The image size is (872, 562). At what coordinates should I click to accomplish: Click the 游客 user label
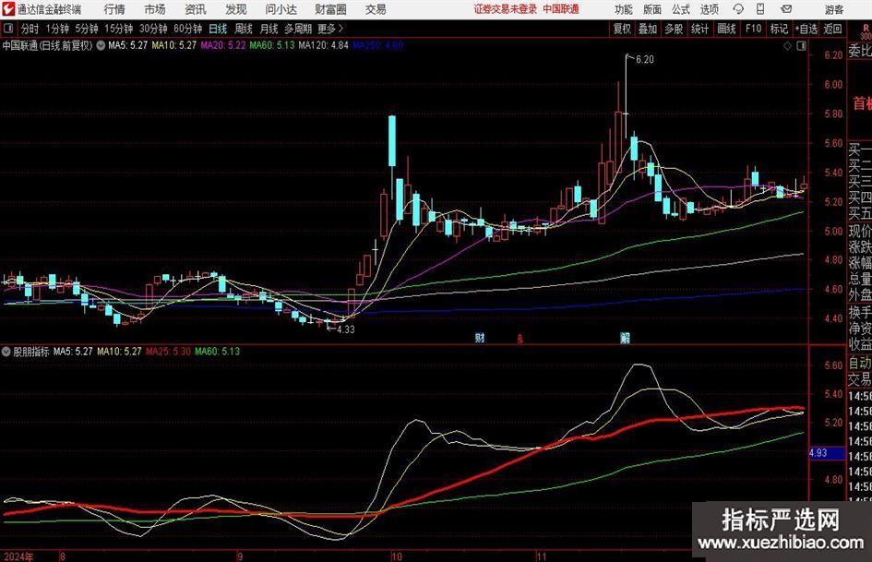(x=834, y=9)
